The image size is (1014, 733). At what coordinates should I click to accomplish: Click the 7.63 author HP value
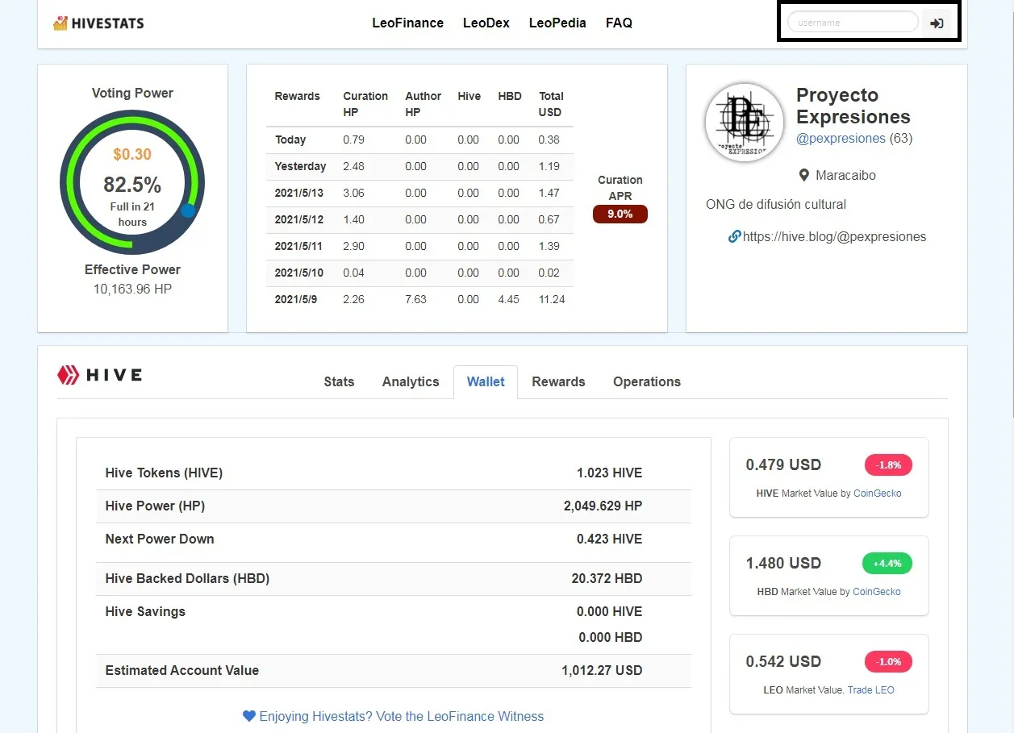click(415, 299)
